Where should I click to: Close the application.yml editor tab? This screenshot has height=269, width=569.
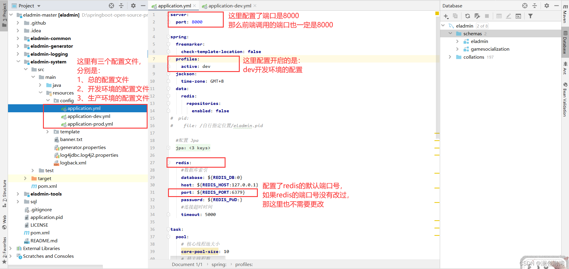194,6
